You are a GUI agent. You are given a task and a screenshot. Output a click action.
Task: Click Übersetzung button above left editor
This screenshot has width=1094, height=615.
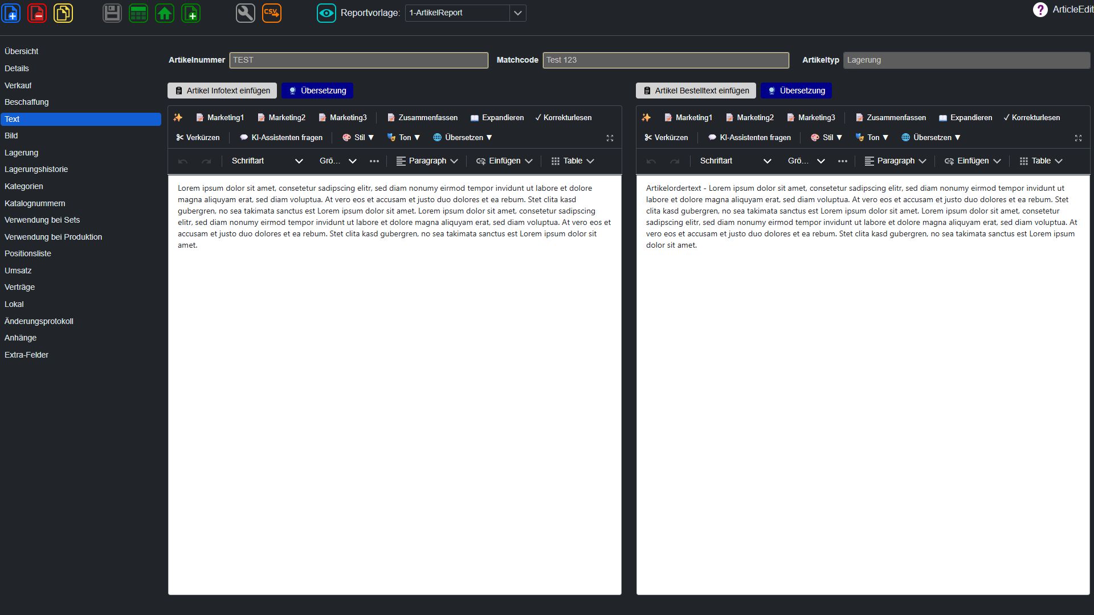[x=317, y=91]
